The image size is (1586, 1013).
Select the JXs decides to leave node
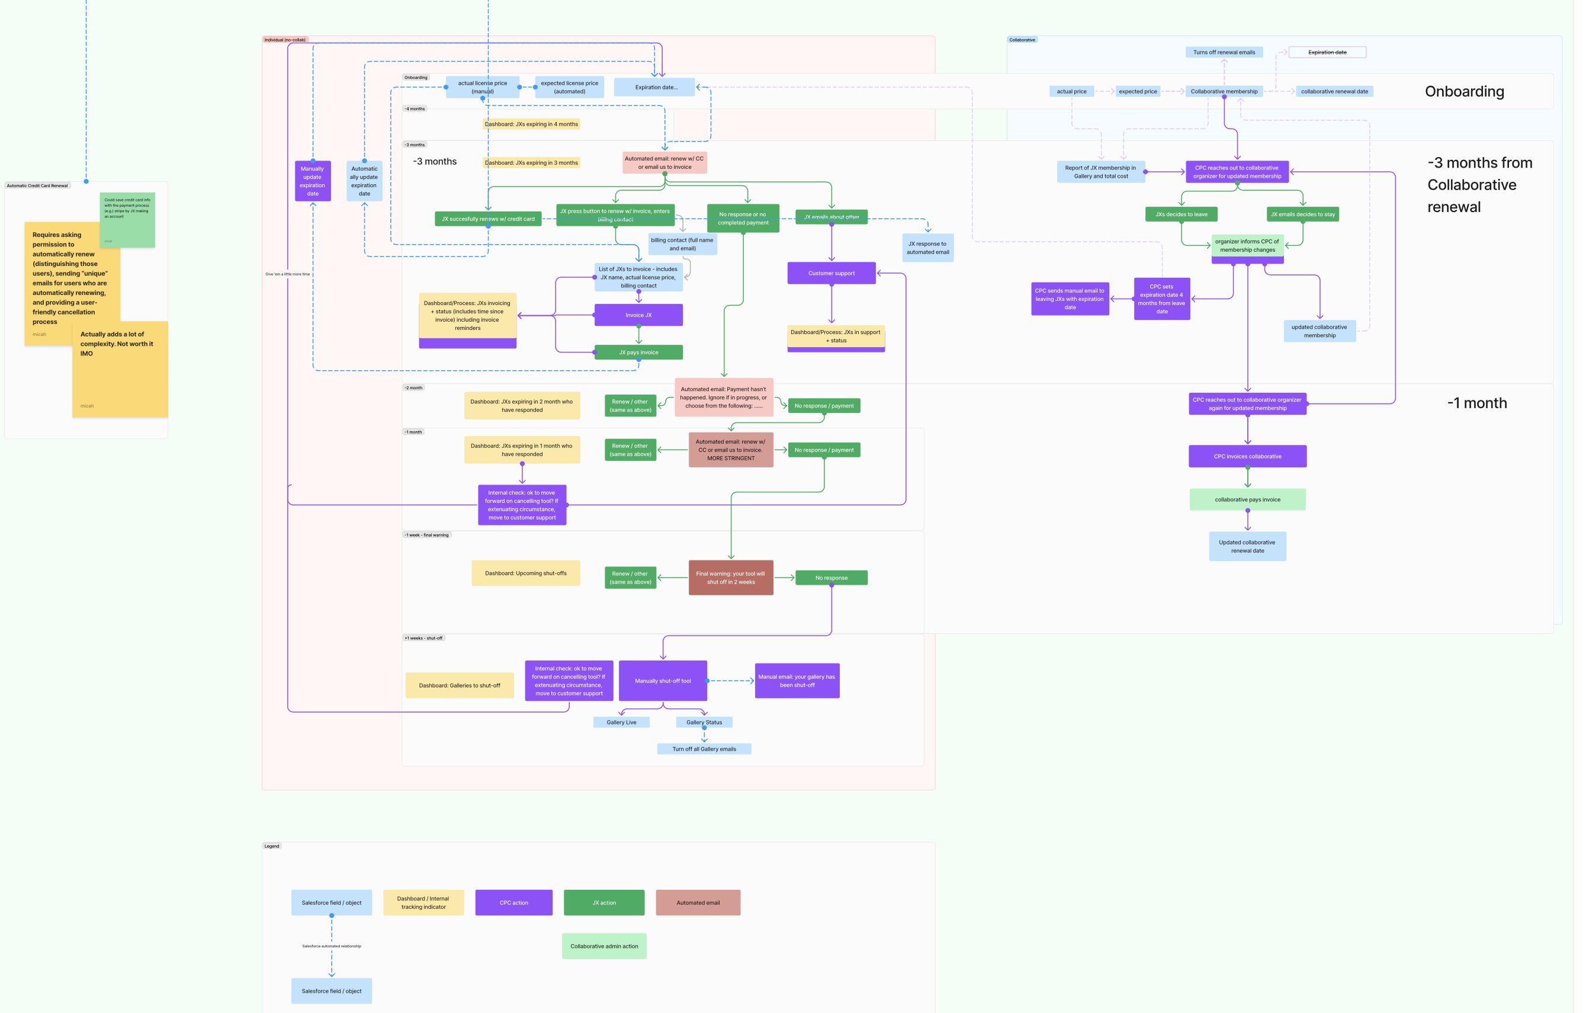pos(1181,214)
